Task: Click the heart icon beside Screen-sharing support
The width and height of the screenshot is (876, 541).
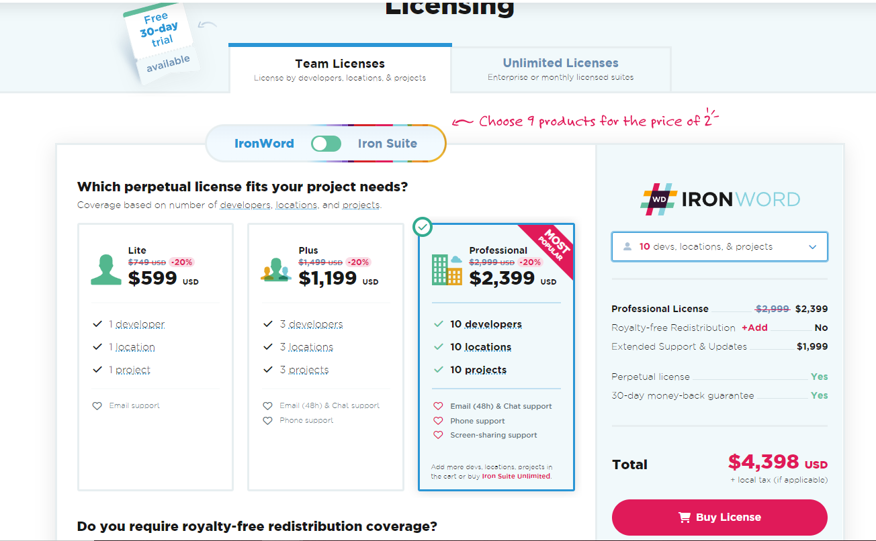Action: click(x=438, y=435)
